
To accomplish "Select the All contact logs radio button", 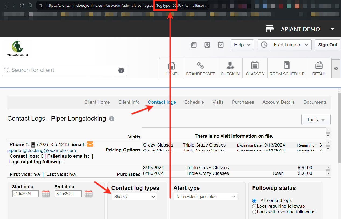I will (x=254, y=200).
